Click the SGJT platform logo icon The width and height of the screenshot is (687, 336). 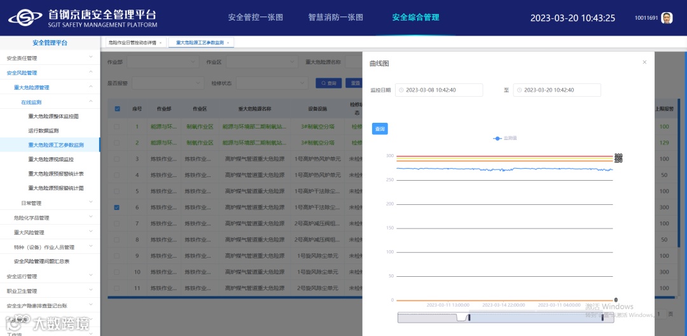pyautogui.click(x=25, y=18)
